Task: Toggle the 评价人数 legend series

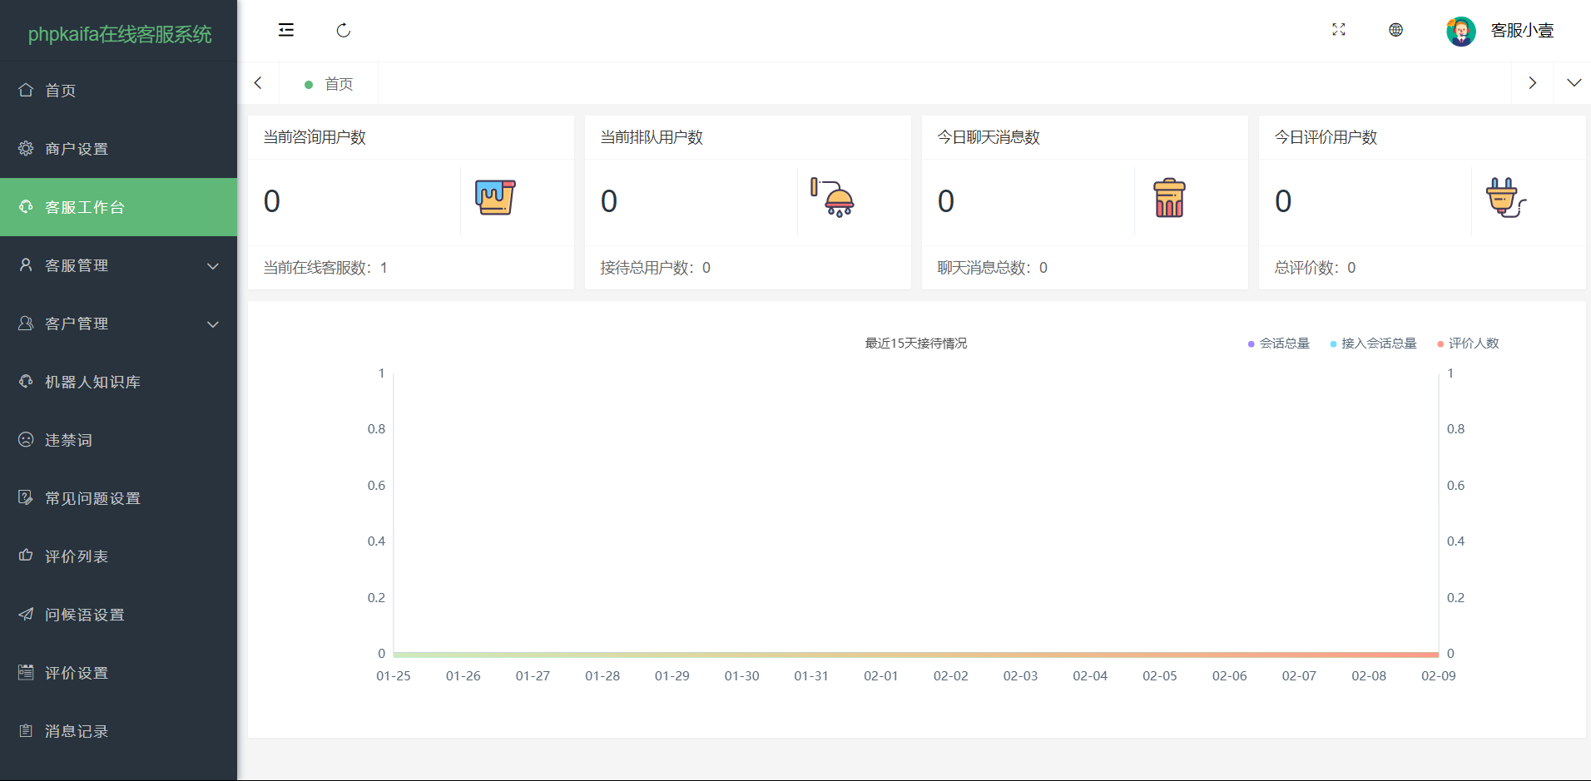Action: point(1469,344)
